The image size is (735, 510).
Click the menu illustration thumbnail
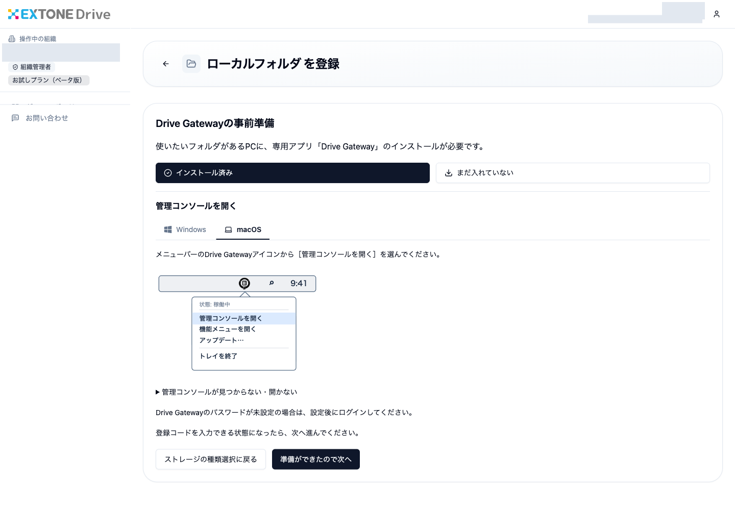(x=237, y=323)
